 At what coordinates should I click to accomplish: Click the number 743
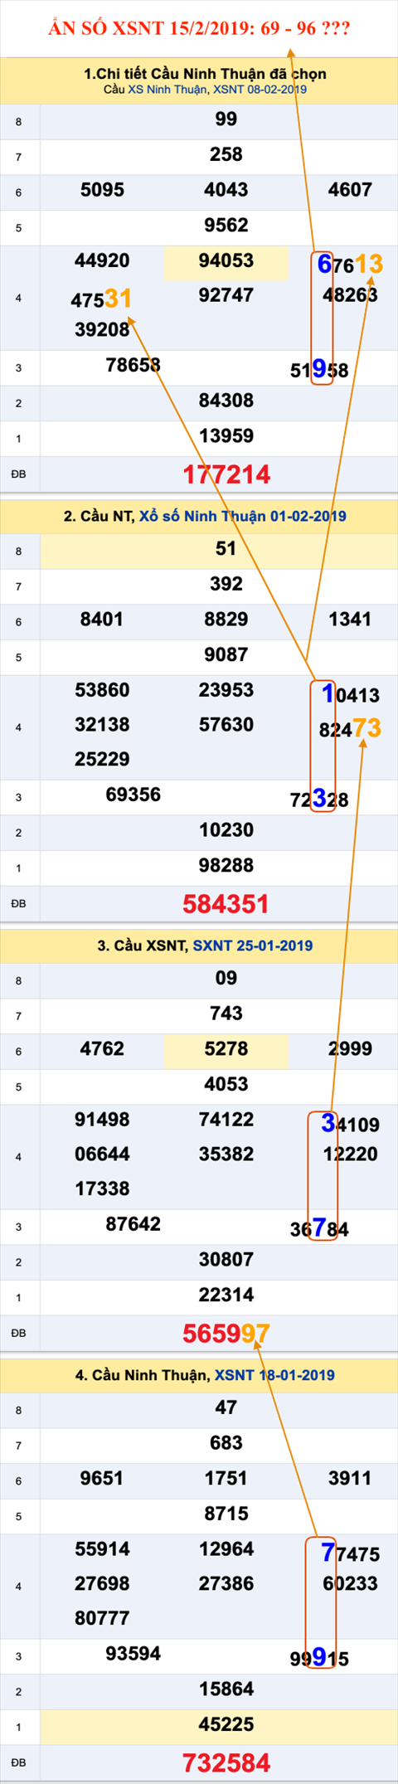pos(226,1014)
